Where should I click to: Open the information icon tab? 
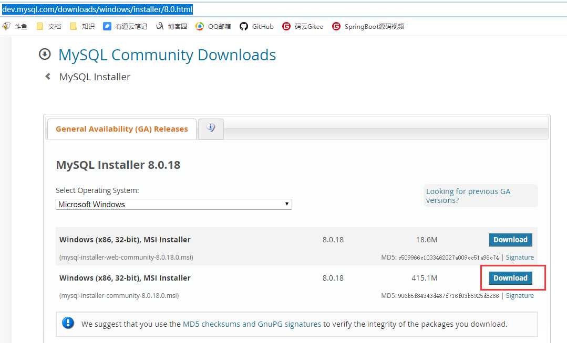(211, 128)
